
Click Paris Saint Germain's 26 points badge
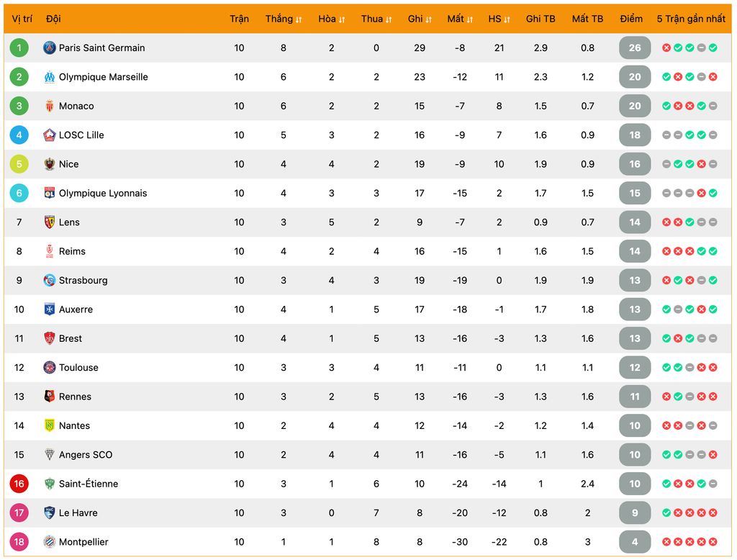click(635, 48)
